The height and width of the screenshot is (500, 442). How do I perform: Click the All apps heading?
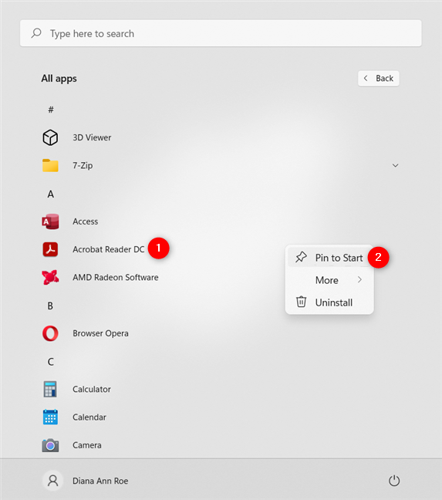click(59, 79)
